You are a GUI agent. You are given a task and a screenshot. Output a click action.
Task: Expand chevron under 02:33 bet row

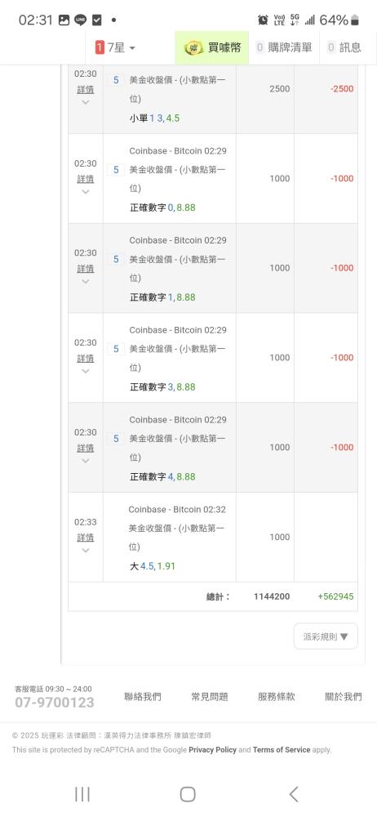[x=86, y=550]
